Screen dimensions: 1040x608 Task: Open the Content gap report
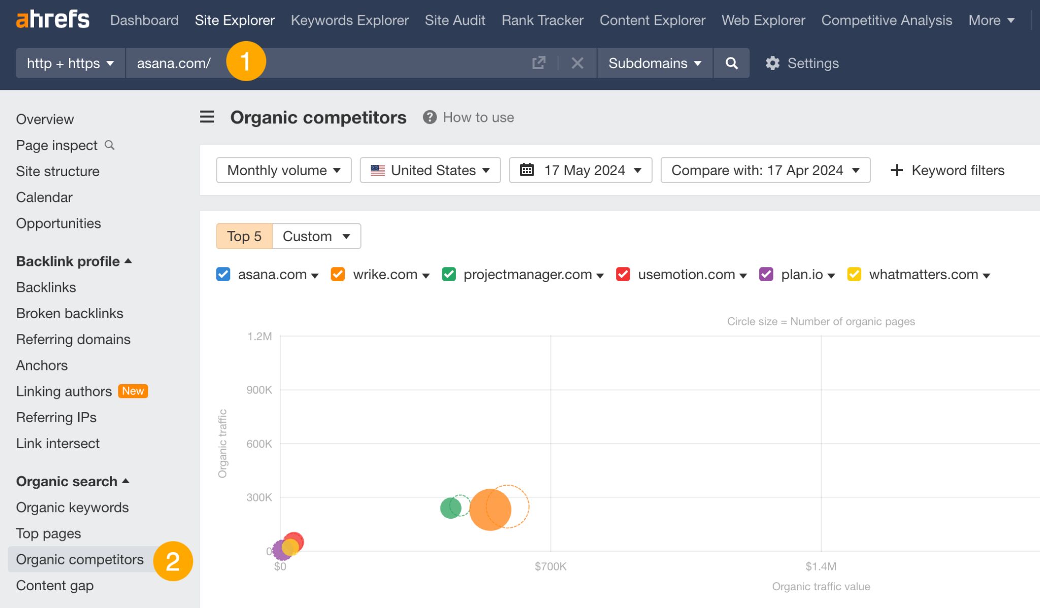pyautogui.click(x=55, y=585)
